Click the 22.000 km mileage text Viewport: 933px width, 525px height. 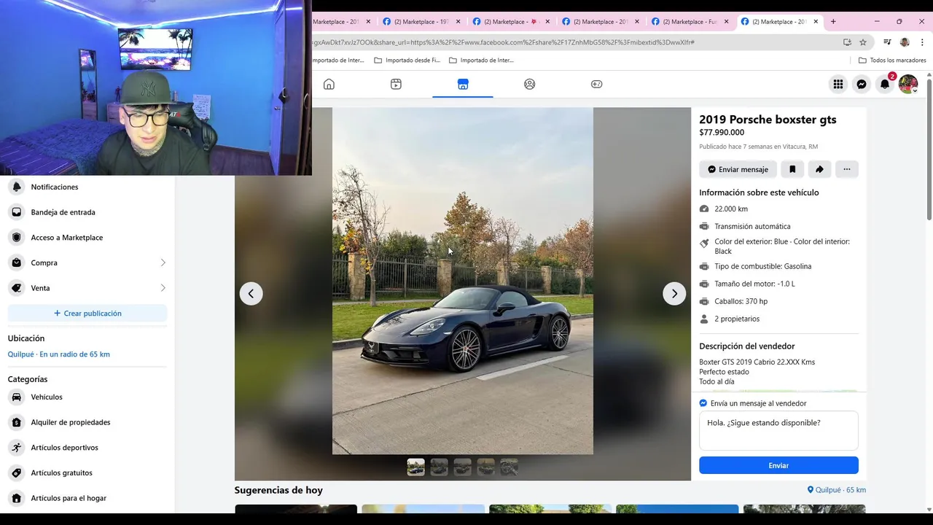coord(731,209)
